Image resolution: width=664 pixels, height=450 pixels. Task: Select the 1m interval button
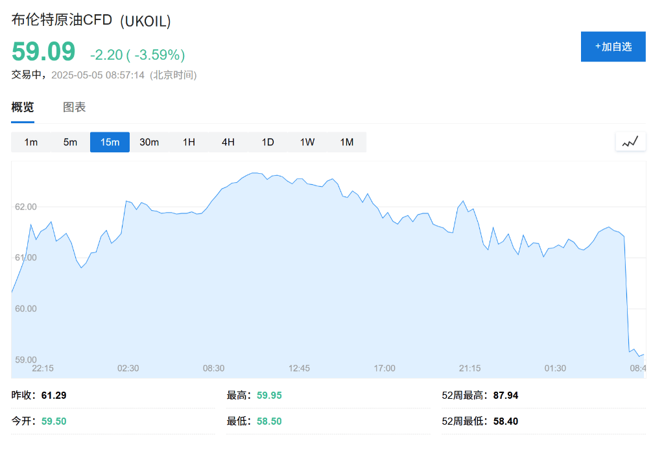(31, 141)
